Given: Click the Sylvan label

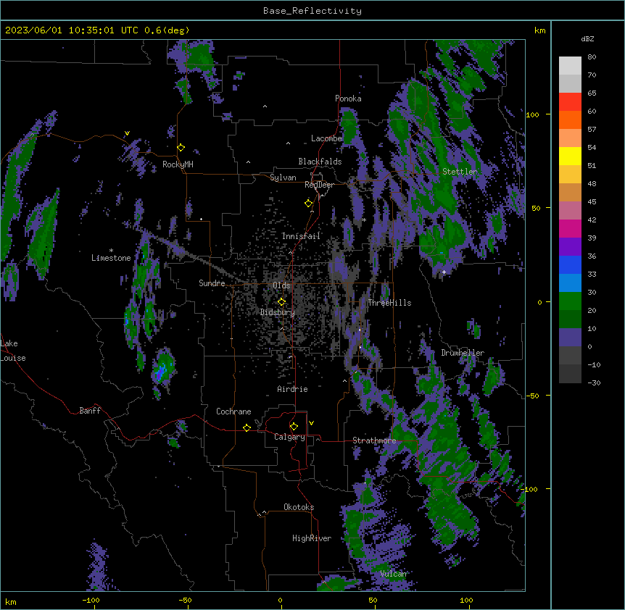Looking at the screenshot, I should click(283, 177).
